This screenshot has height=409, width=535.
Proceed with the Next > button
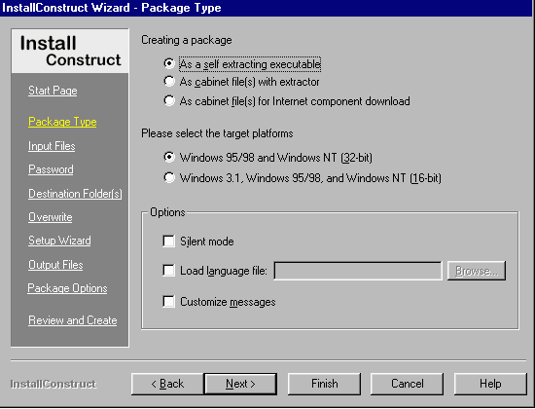tap(240, 384)
